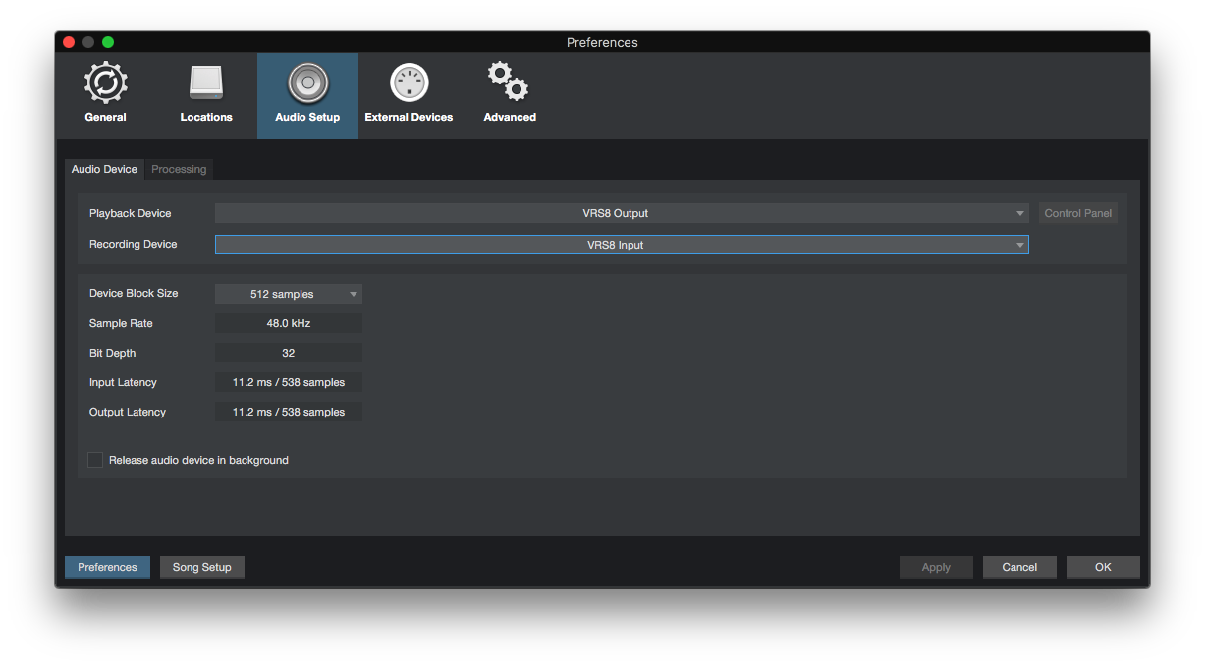Click the Apply button
Viewport: 1205px width, 667px height.
click(936, 567)
